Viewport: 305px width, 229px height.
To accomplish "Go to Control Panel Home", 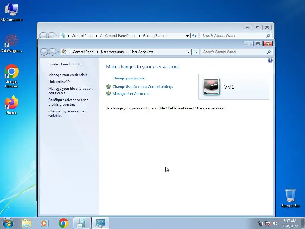I will pos(64,64).
